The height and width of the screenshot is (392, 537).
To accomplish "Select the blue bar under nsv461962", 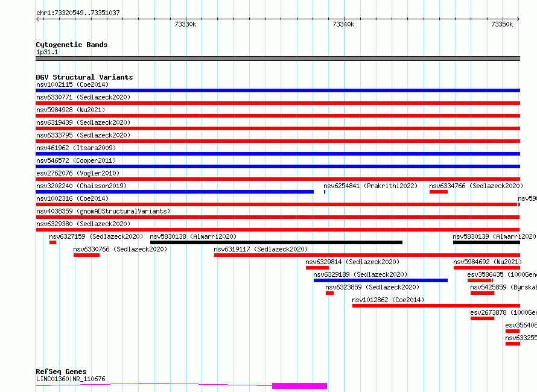I will point(278,154).
